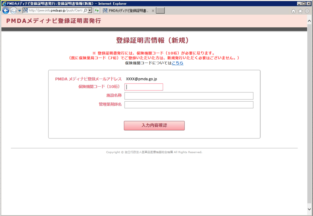Click the red notice about 10桁 code
313x216 pixels.
coord(154,53)
